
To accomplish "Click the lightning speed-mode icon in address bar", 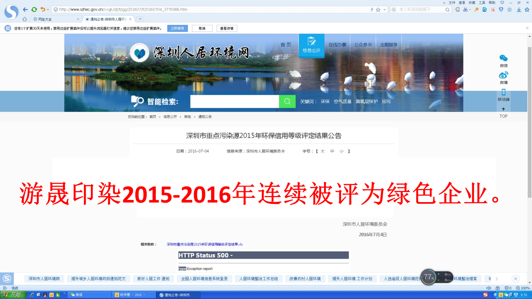I will click(372, 9).
